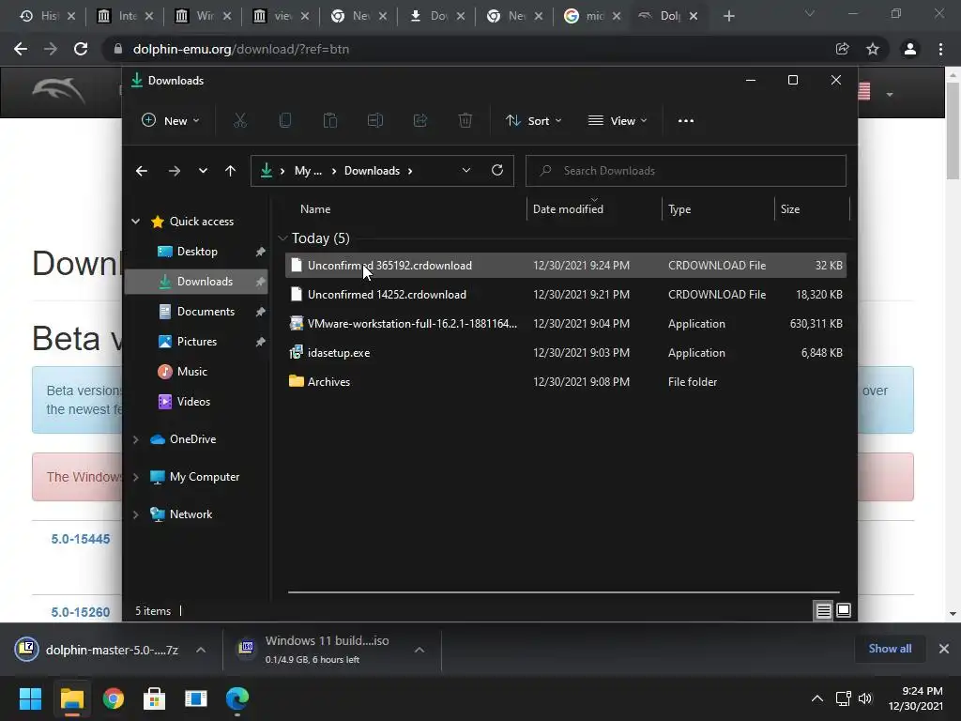Open the 5.0-15260 version link
961x721 pixels.
(x=81, y=612)
